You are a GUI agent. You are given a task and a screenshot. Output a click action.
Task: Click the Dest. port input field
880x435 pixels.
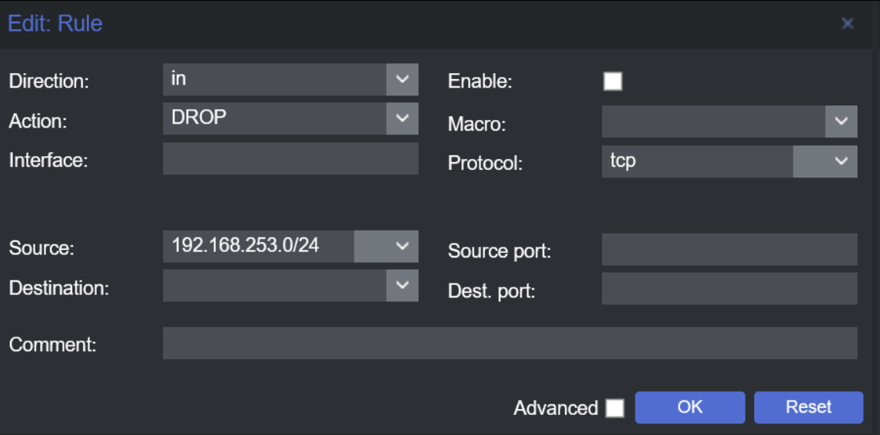[729, 289]
